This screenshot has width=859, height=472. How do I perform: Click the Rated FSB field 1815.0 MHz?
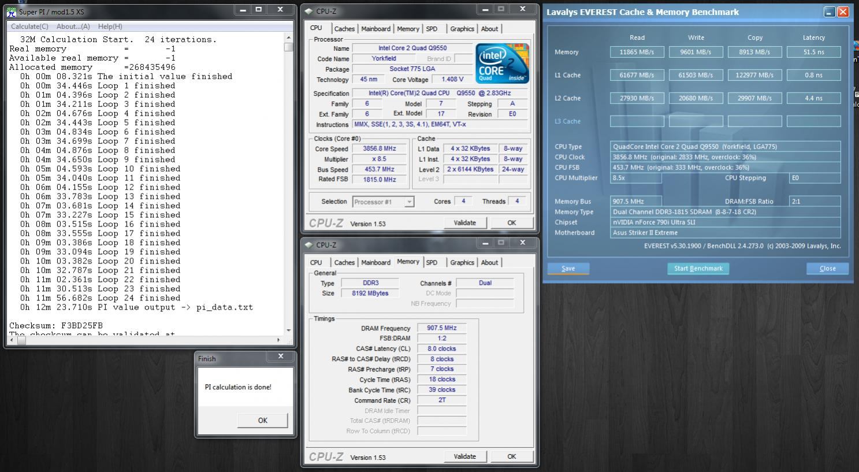pos(379,180)
